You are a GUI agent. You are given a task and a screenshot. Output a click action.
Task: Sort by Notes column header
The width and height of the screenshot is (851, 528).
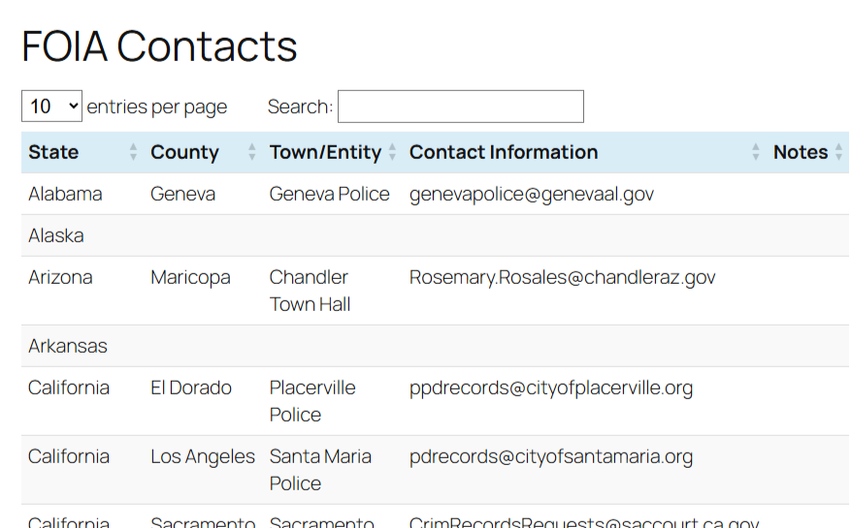800,152
